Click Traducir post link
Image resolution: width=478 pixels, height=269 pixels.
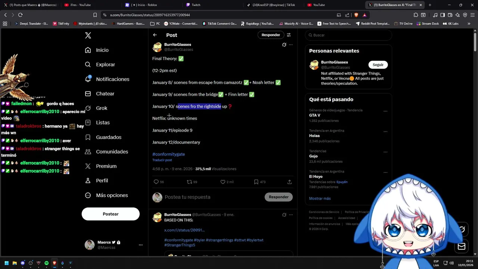pos(162,160)
